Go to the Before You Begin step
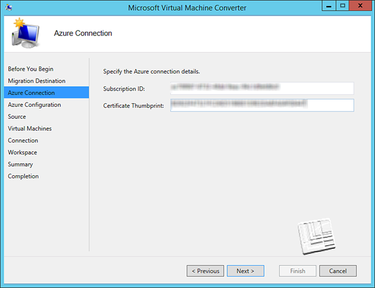The height and width of the screenshot is (288, 375). point(31,69)
